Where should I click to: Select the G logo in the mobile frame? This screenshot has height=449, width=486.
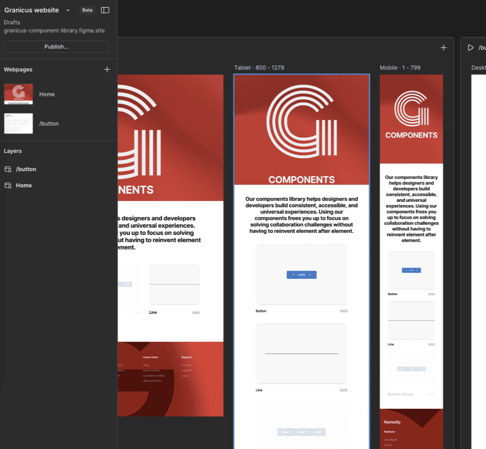(411, 109)
